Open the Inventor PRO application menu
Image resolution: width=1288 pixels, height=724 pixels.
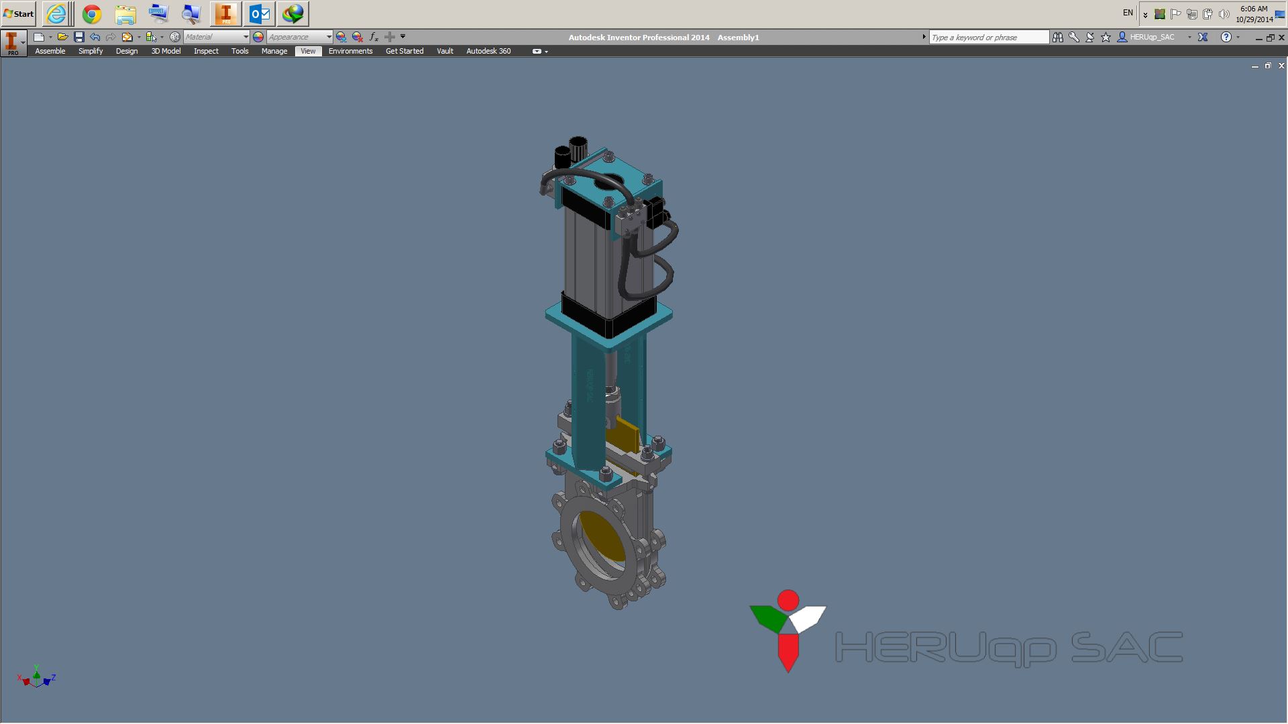(13, 43)
